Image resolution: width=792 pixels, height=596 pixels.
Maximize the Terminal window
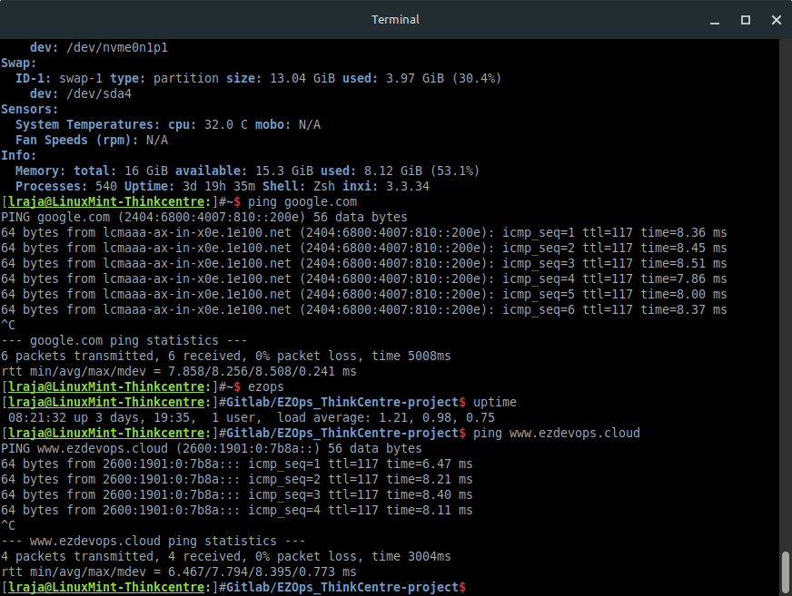(747, 19)
